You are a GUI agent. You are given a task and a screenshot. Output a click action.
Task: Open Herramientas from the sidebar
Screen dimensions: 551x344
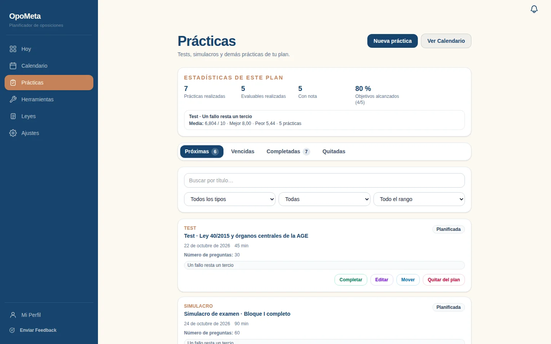coord(49,99)
